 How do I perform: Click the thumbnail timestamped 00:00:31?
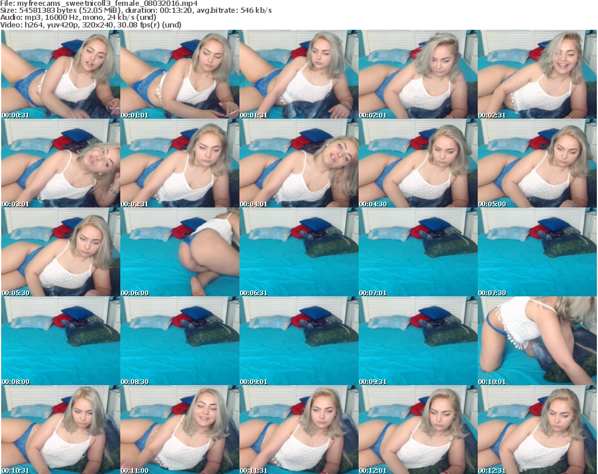tap(60, 75)
